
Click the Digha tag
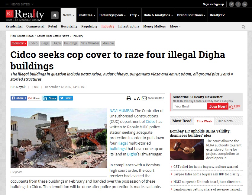(x=57, y=43)
